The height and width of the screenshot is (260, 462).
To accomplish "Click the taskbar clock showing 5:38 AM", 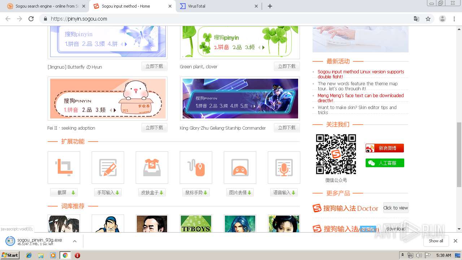I will pyautogui.click(x=444, y=255).
